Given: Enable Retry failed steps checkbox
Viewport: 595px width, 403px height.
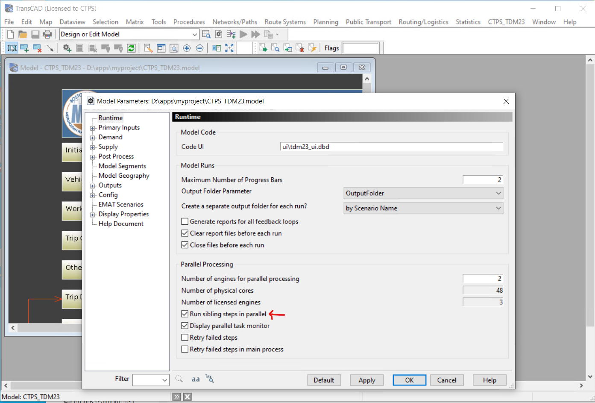Looking at the screenshot, I should coord(185,338).
